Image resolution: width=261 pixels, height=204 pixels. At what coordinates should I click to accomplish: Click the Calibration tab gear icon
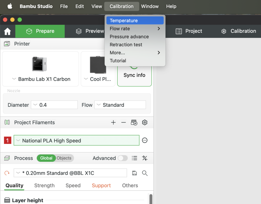[224, 31]
